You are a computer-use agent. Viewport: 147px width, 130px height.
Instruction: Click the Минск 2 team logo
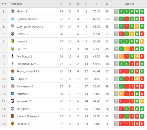[x=12, y=11]
